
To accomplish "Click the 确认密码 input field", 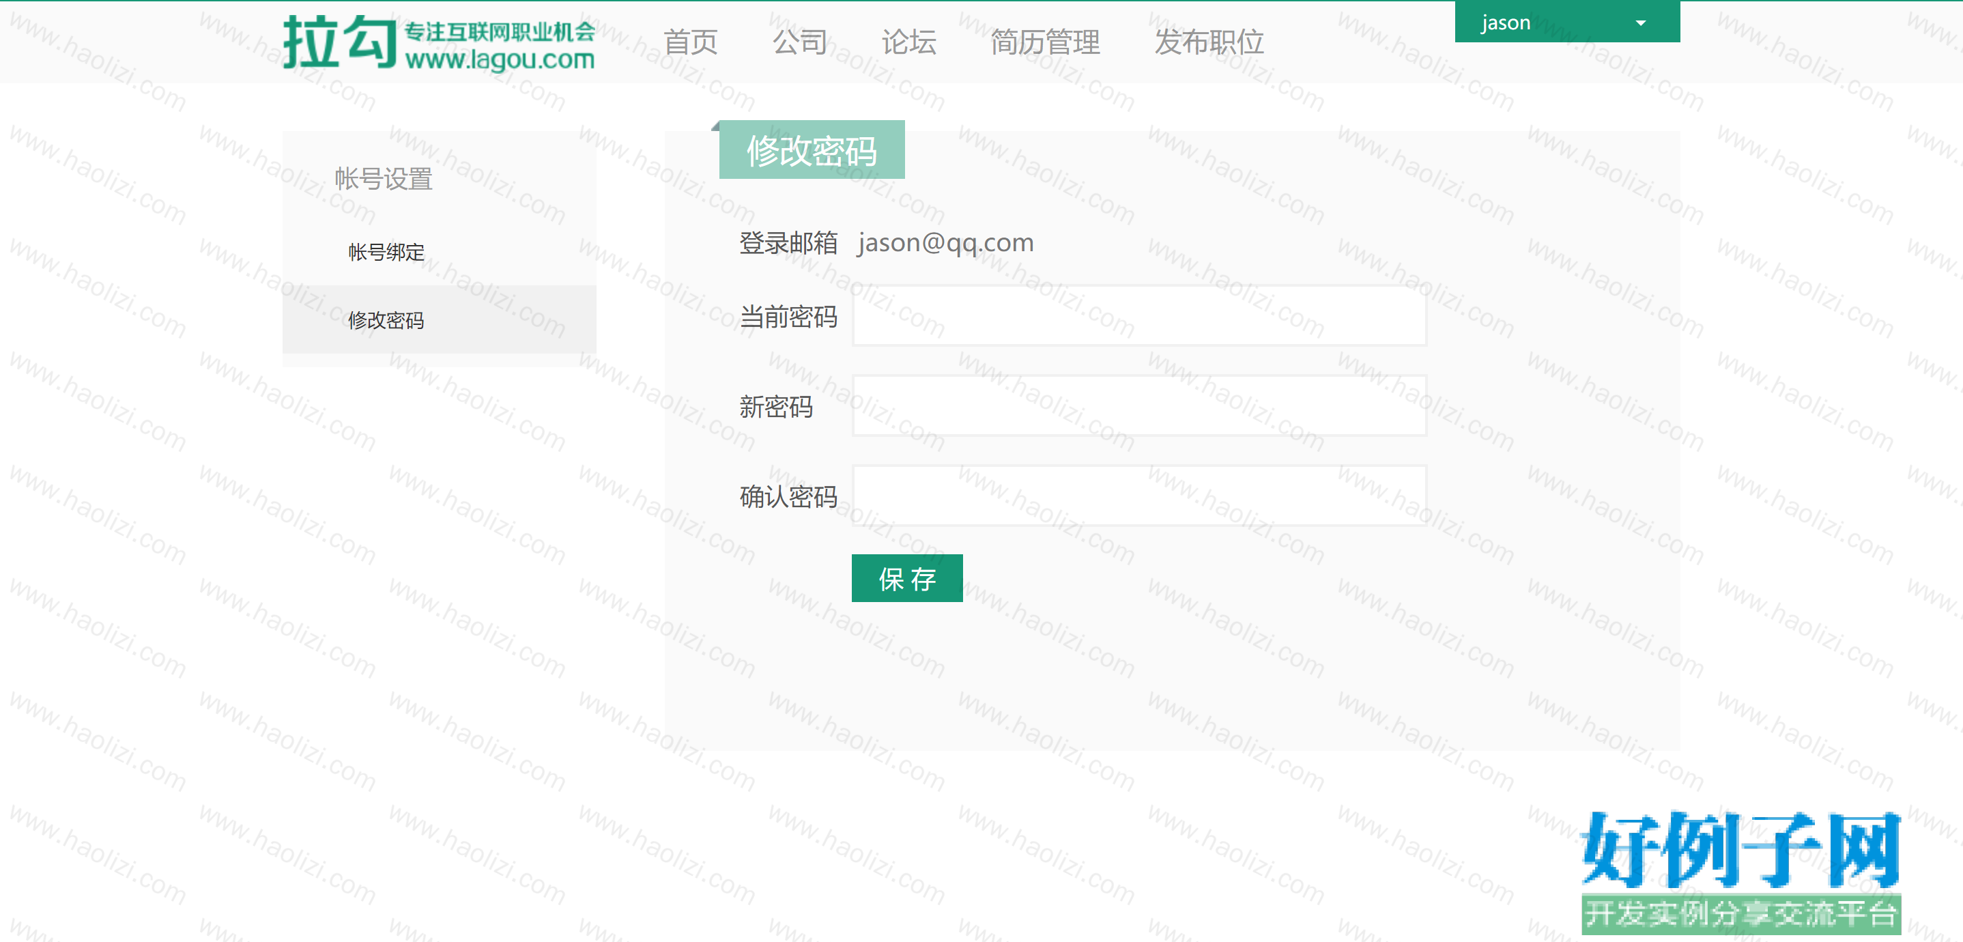I will click(1139, 496).
